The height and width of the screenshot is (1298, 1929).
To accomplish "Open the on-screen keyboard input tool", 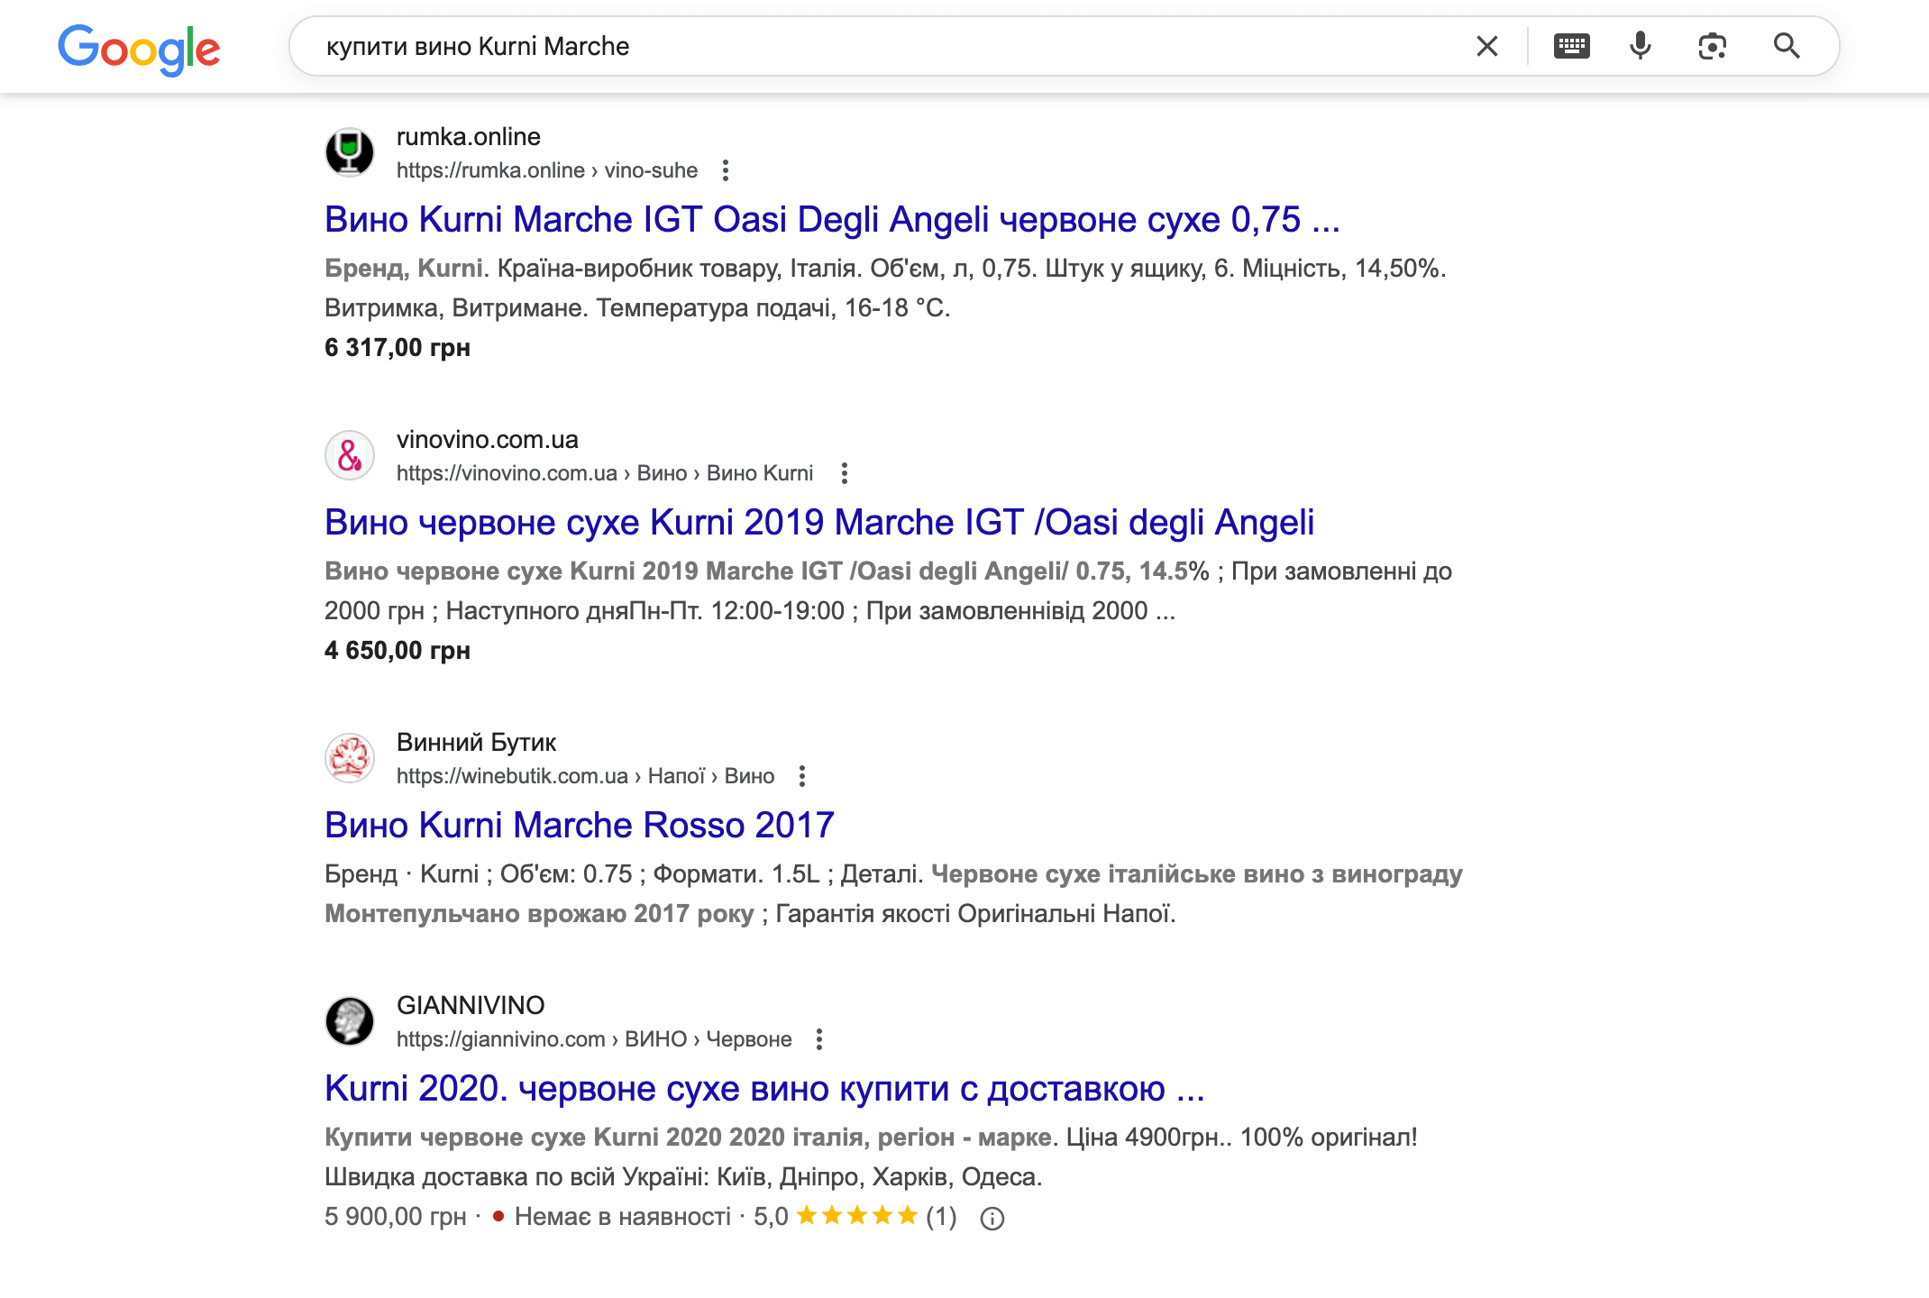I will 1572,46.
